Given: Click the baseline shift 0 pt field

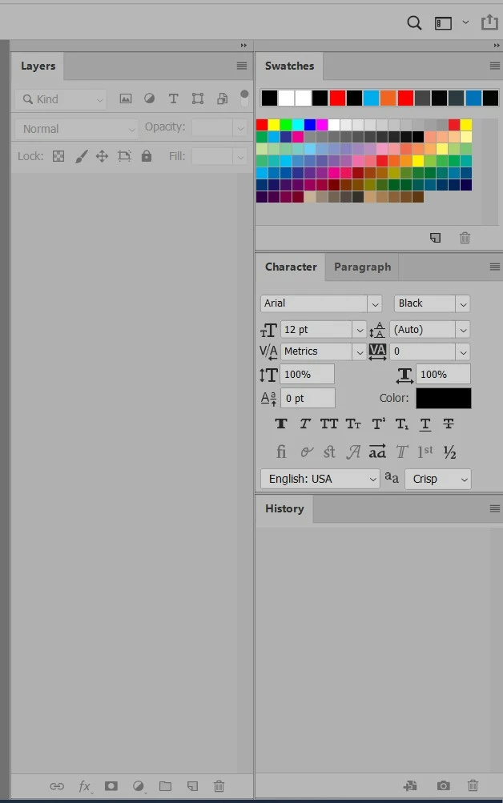Looking at the screenshot, I should point(308,398).
